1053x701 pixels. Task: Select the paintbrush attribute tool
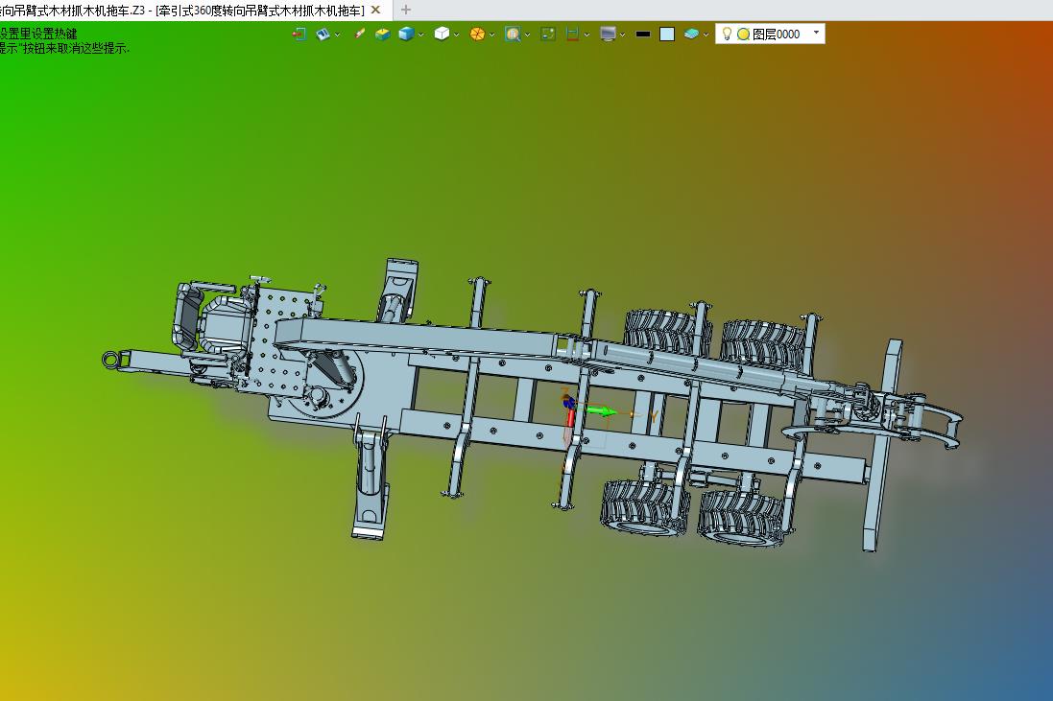pyautogui.click(x=360, y=34)
